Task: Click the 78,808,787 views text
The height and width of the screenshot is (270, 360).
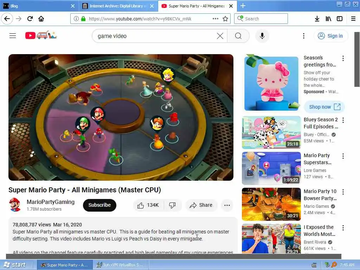Action: point(32,225)
